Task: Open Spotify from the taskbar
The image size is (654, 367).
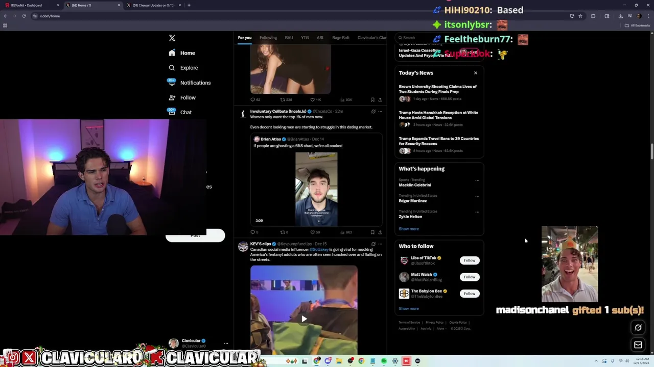Action: (384, 361)
